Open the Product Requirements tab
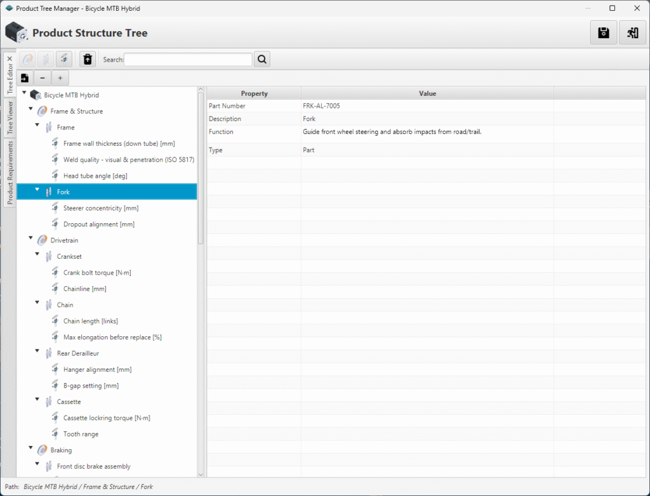Screen dimensions: 650x496 (10, 173)
